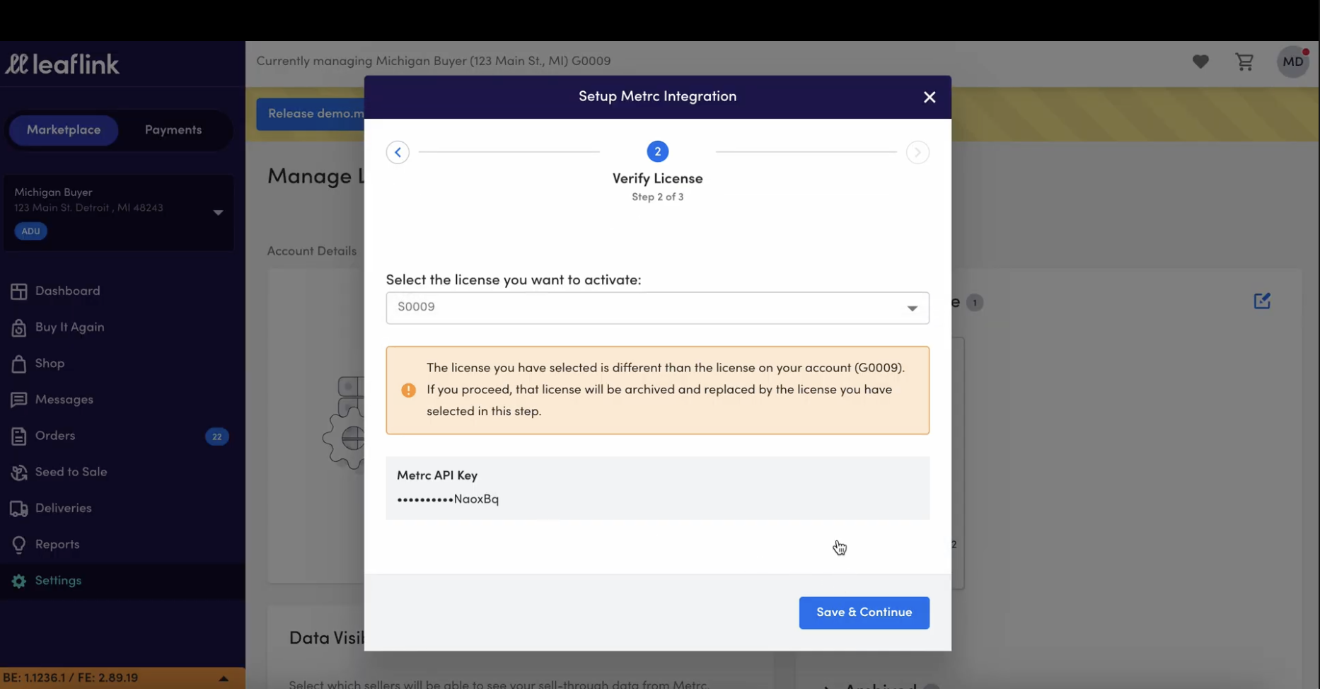This screenshot has width=1320, height=689.
Task: Click the Reports lightbulb icon
Action: 19,545
